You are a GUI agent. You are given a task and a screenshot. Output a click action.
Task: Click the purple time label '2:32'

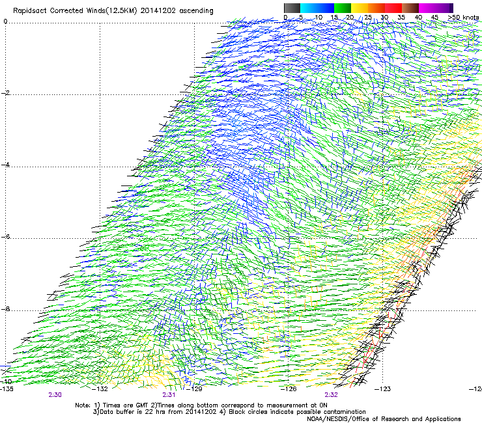(x=331, y=395)
